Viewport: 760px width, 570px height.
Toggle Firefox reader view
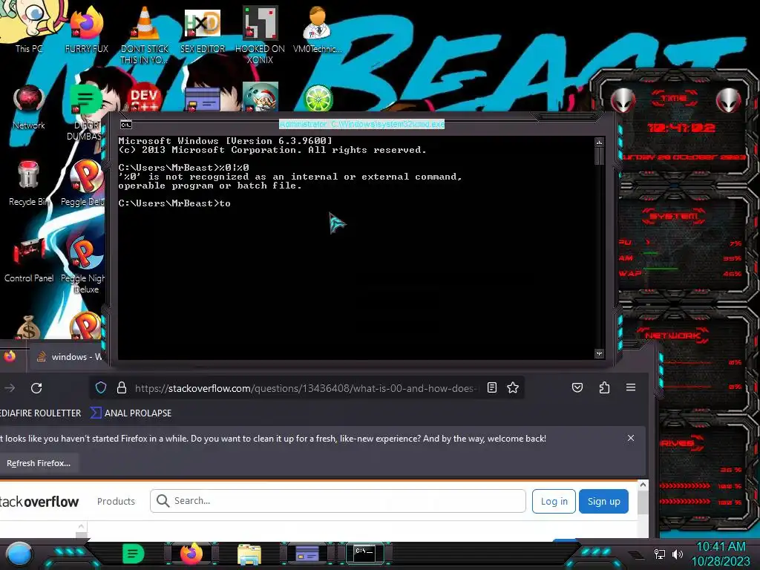(x=492, y=387)
